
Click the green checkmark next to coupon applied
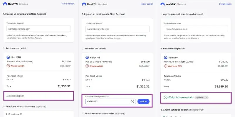tap(166, 98)
